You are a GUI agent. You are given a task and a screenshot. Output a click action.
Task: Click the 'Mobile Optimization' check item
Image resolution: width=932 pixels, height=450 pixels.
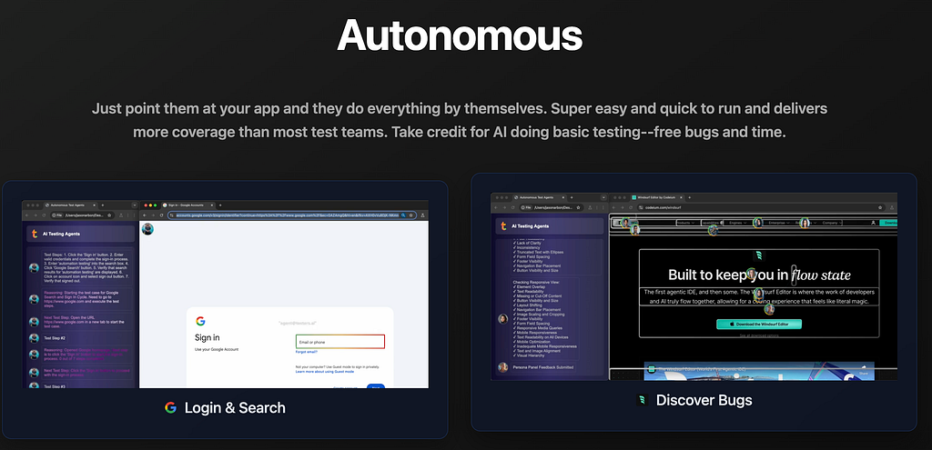[x=532, y=342]
